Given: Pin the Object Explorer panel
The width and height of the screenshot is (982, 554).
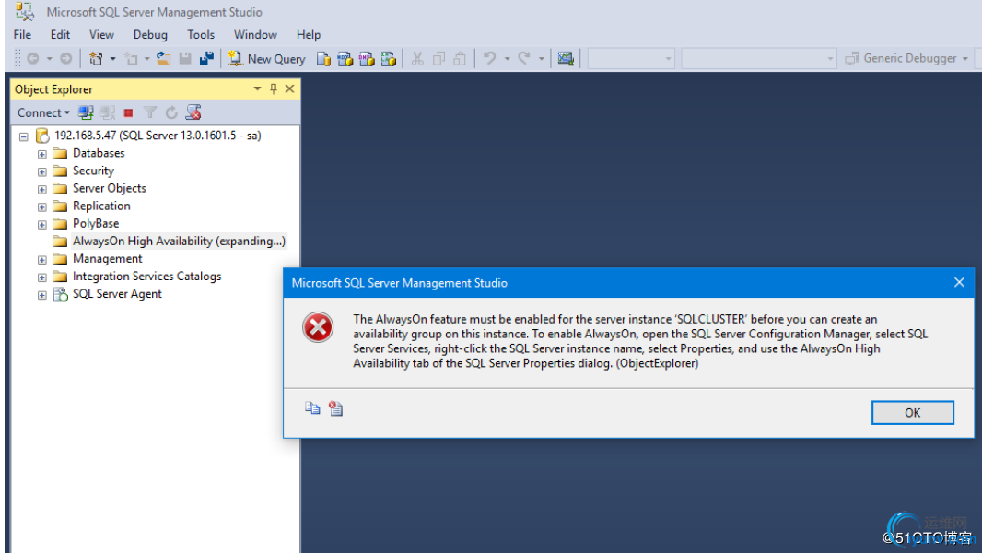Looking at the screenshot, I should (274, 89).
